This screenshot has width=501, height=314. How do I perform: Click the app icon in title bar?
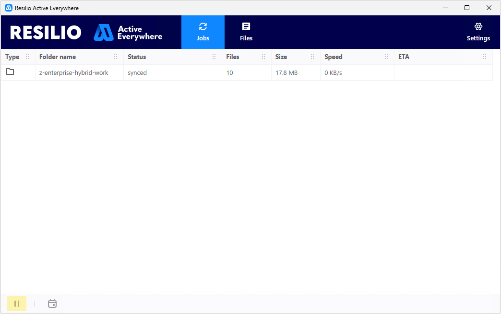(9, 8)
